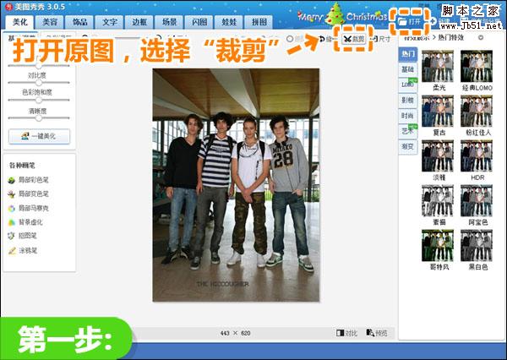Image resolution: width=507 pixels, height=360 pixels.
Task: Apply the 经典LOMO effect thumbnail
Action: pyautogui.click(x=477, y=66)
